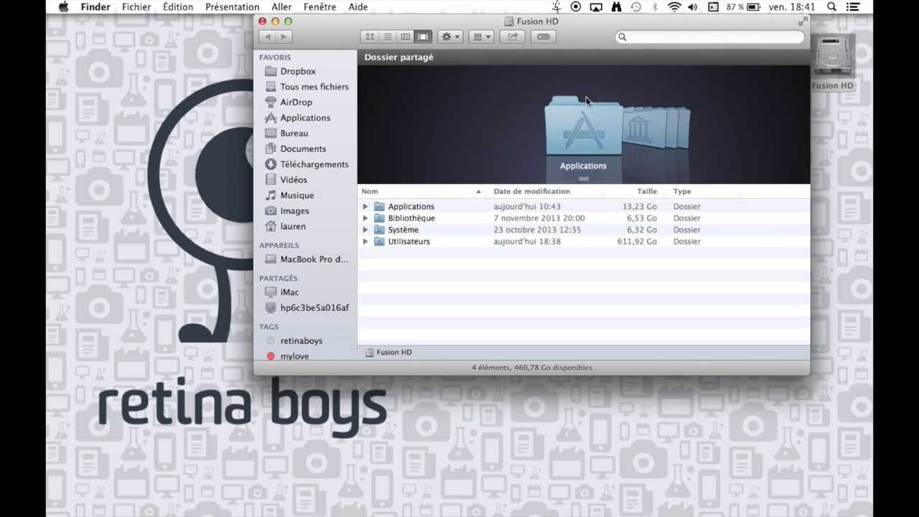Click the Edit Tags toolbar button
The width and height of the screenshot is (919, 517).
[x=544, y=37]
